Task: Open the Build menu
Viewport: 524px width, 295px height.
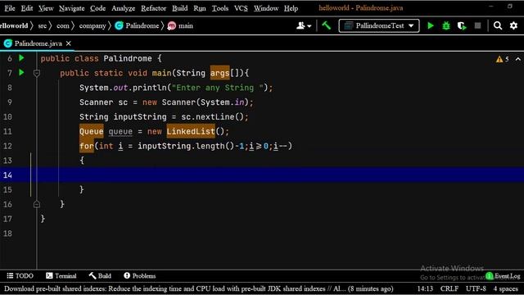Action: [180, 8]
